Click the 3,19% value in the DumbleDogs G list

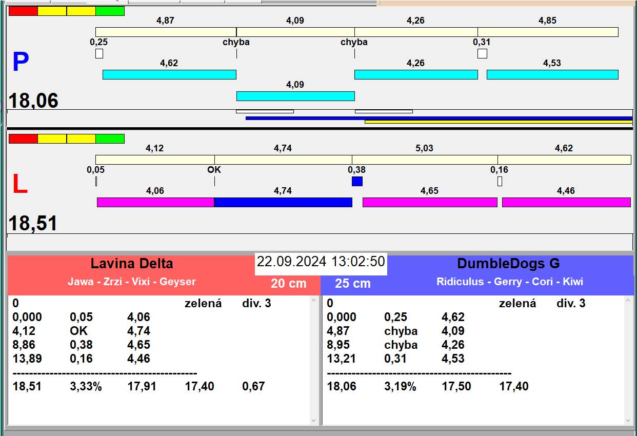pyautogui.click(x=400, y=386)
